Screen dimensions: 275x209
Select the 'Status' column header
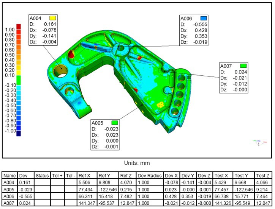click(x=42, y=175)
